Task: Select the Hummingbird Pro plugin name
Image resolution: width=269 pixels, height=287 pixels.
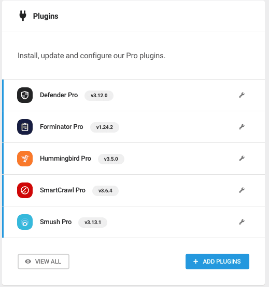Action: pos(65,159)
